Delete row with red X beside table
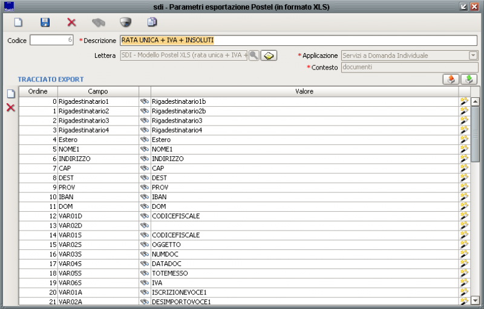 [x=10, y=107]
